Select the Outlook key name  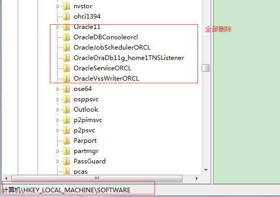86,110
